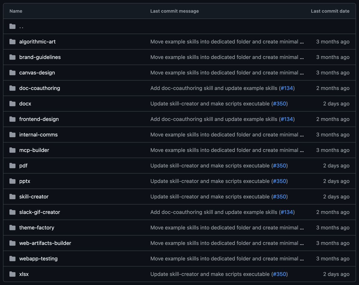Click the folder icon beside skill-creator
The height and width of the screenshot is (285, 359).
click(12, 197)
